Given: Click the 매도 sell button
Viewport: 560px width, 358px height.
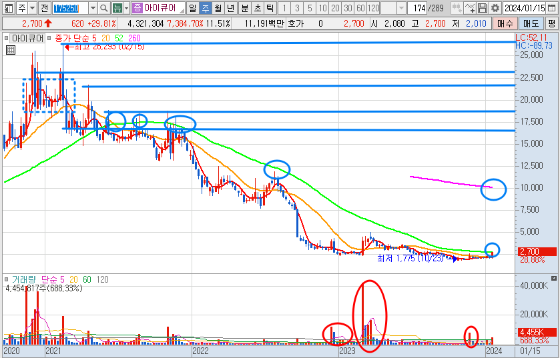Looking at the screenshot, I should click(x=531, y=23).
